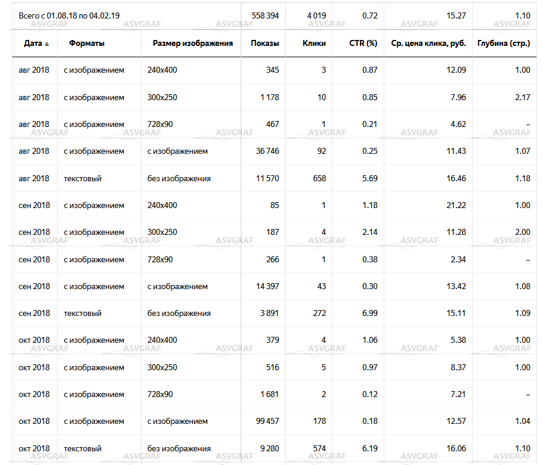Click CTR value 2.14
This screenshot has height=465, width=549.
[x=370, y=232]
